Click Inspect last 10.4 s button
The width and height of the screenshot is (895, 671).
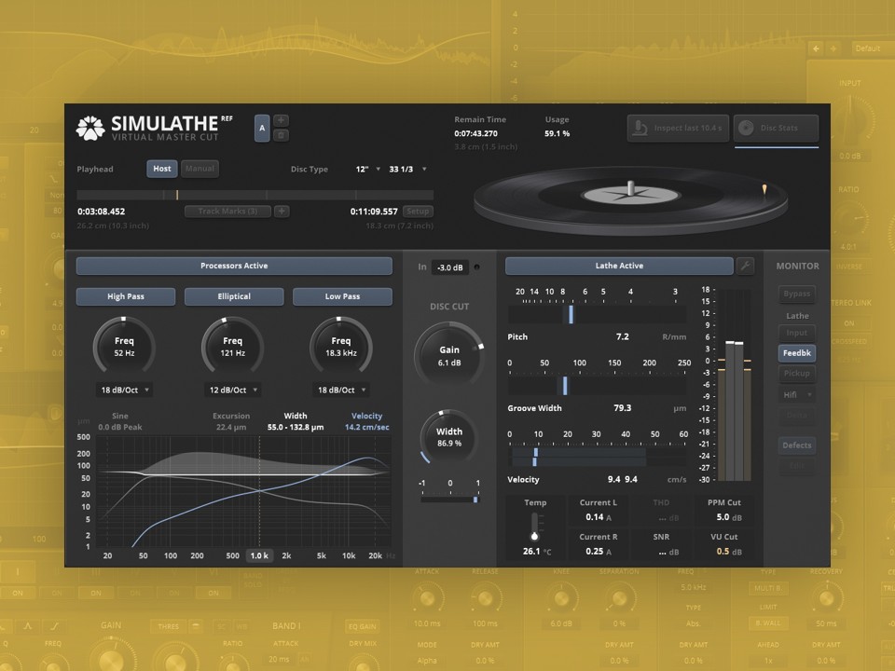point(678,128)
